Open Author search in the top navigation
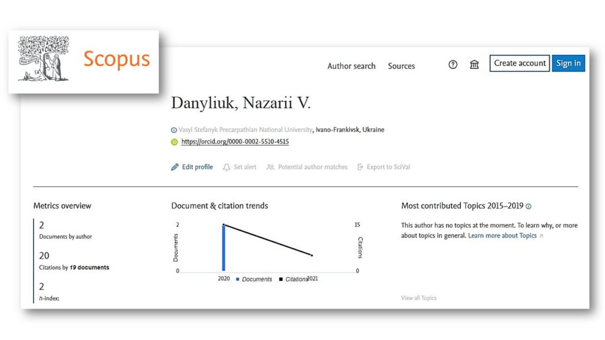The image size is (605, 340). pyautogui.click(x=352, y=66)
